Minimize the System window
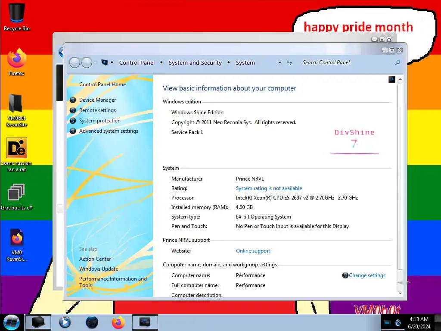The height and width of the screenshot is (331, 441). [x=385, y=50]
